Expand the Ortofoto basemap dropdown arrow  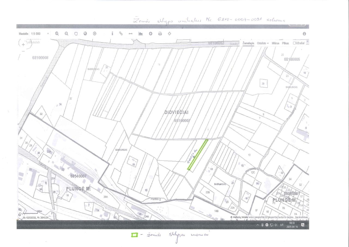(268, 43)
